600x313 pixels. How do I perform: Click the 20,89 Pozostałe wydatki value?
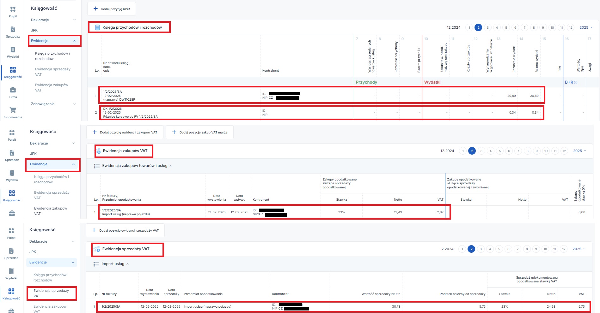511,96
